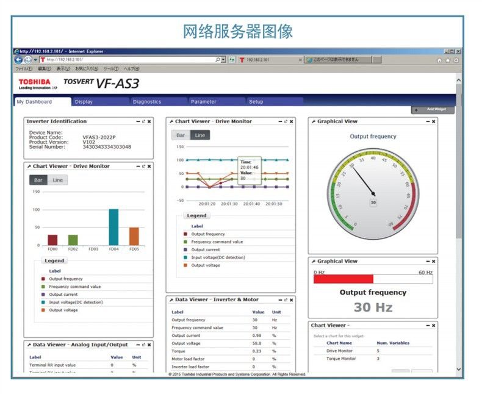Minimize the Output frequency bar Graphical View
Screen dimensions: 482x394
click(x=427, y=261)
